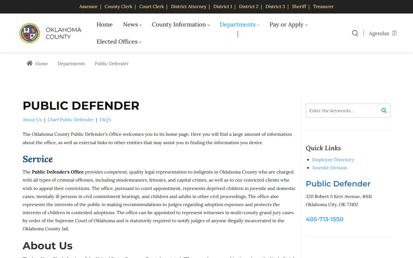This screenshot has width=413, height=258.
Task: Expand the Pay or Apply chevron
Action: pyautogui.click(x=306, y=25)
